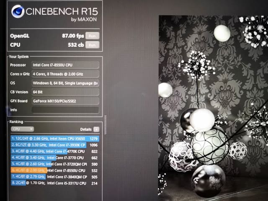Click the score 1279 in ranking list

(x=94, y=139)
